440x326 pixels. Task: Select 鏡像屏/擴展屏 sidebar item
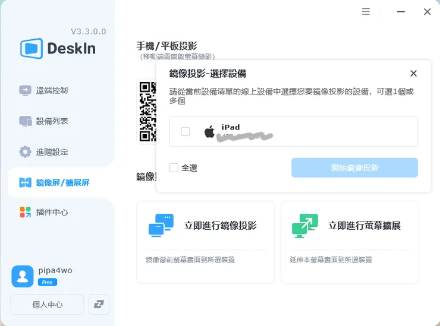click(x=61, y=182)
